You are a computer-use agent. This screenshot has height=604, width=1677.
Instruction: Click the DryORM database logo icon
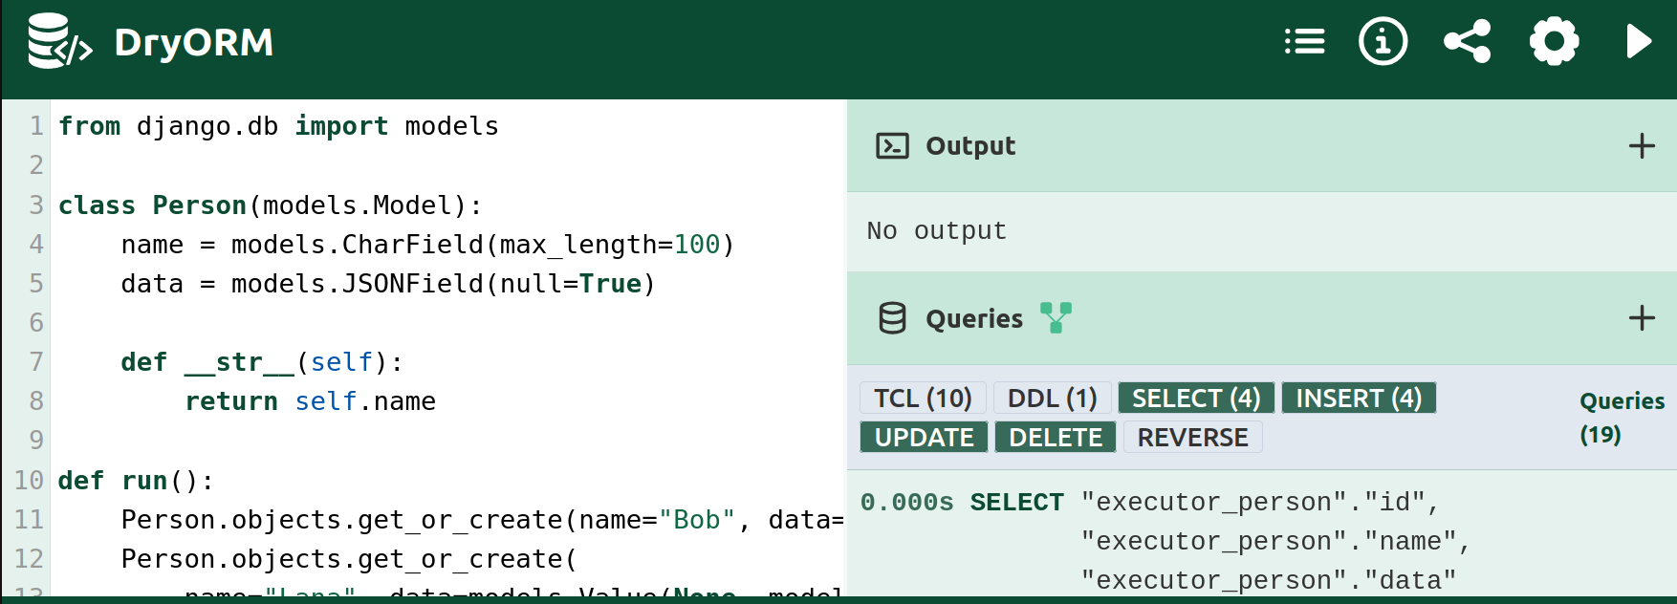click(59, 41)
